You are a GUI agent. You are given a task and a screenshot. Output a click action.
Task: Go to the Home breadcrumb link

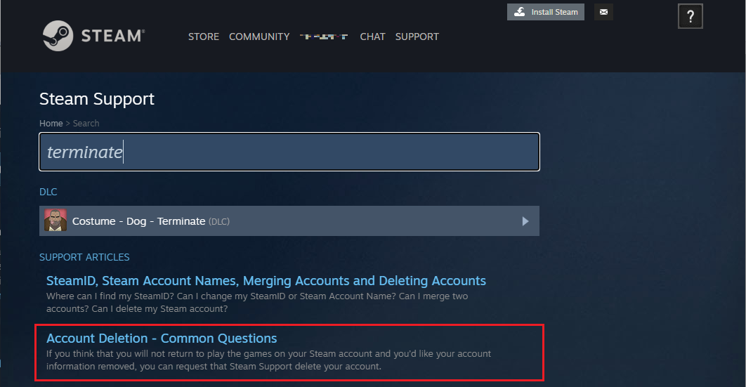pyautogui.click(x=51, y=123)
